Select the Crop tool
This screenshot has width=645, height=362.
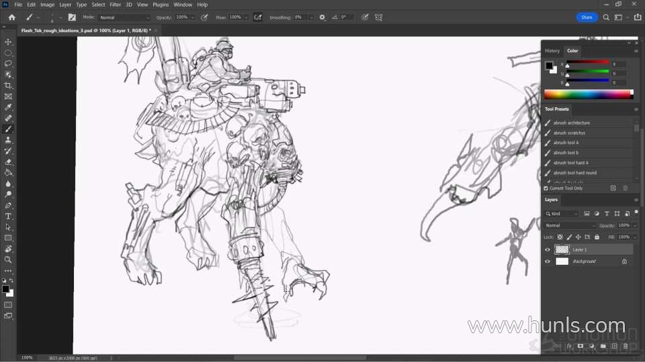8,86
